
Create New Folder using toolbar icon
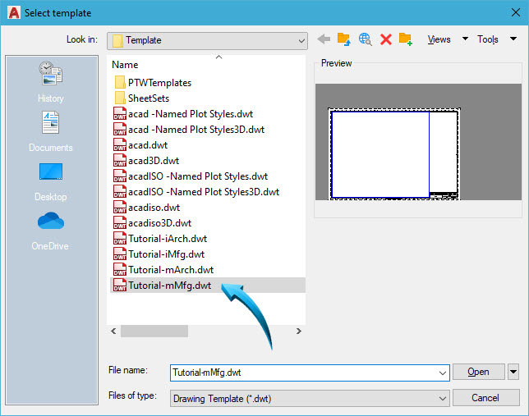coord(406,39)
